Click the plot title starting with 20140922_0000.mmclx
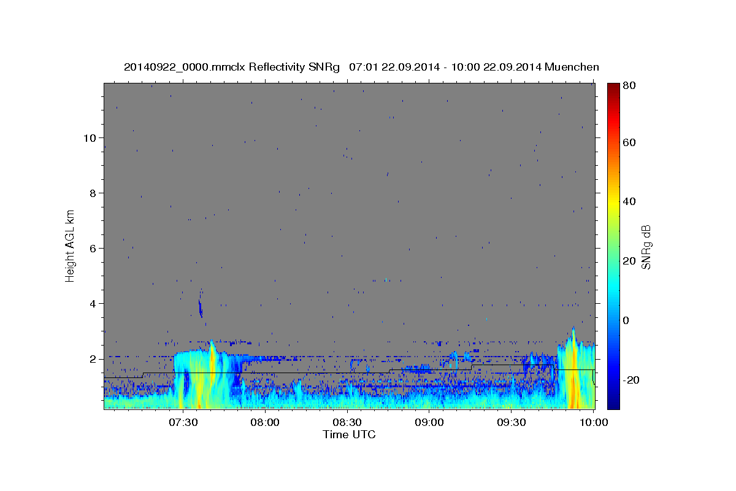Viewport: 736px width, 491px height. 361,67
